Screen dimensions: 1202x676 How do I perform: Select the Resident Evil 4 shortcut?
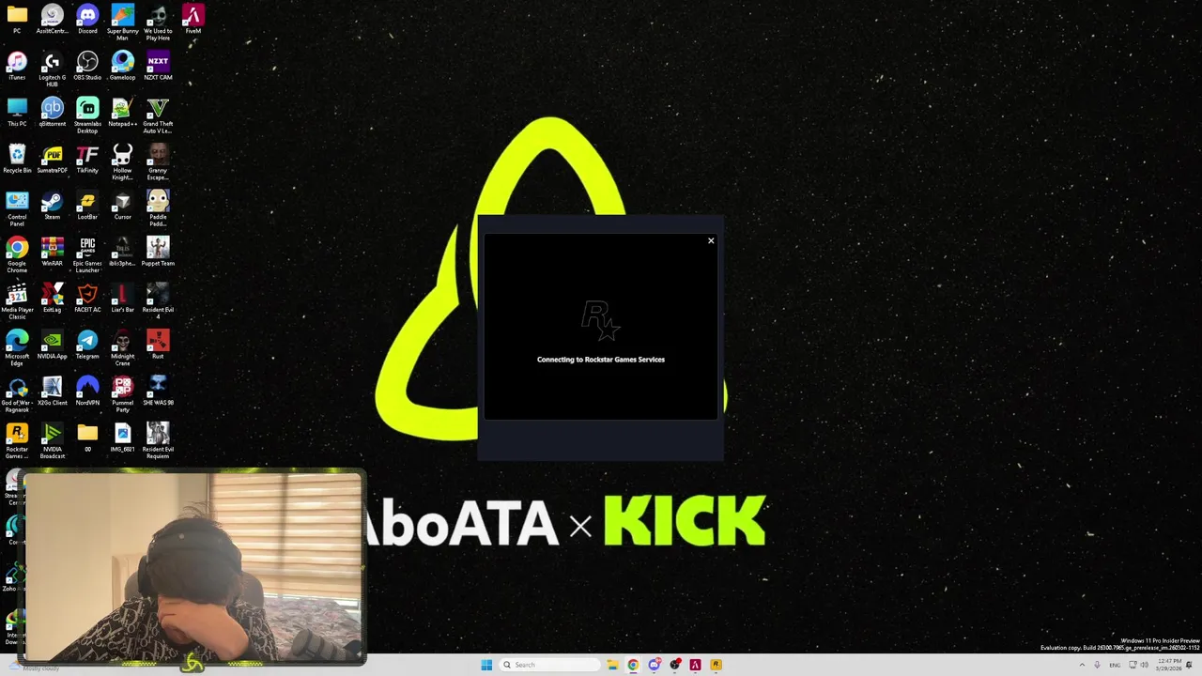coord(158,302)
